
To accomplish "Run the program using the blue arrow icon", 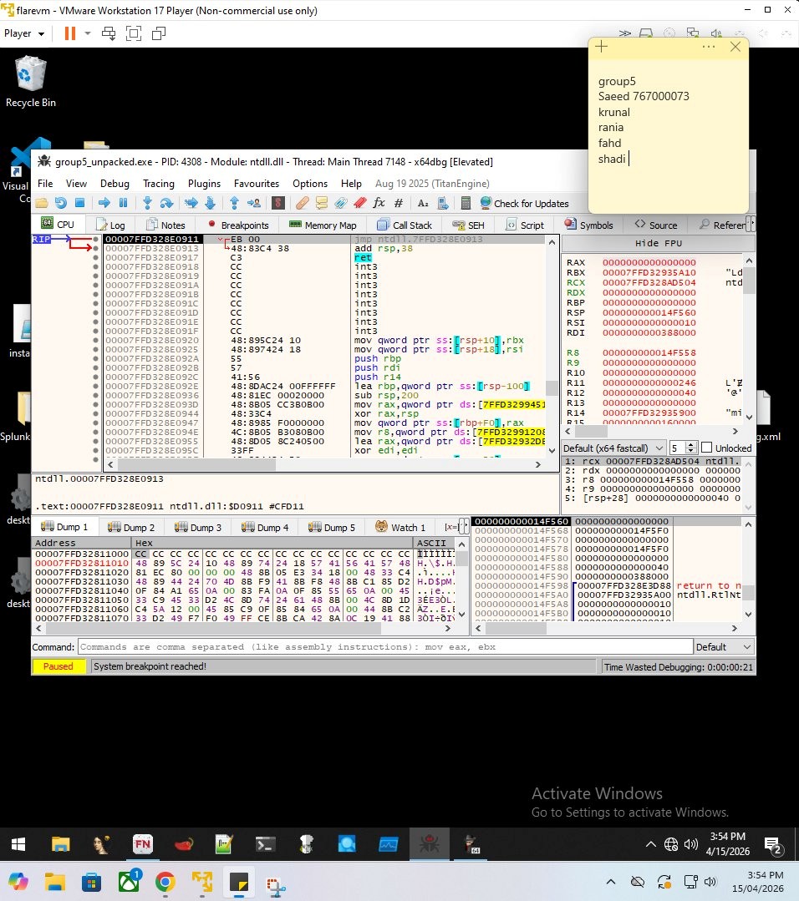I will point(104,203).
